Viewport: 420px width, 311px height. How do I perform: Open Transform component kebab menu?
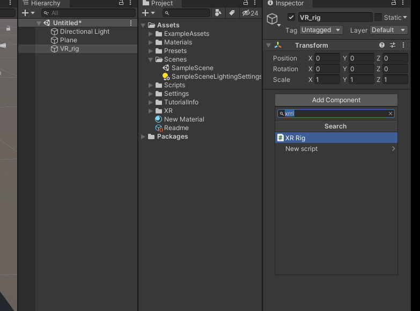pos(403,45)
